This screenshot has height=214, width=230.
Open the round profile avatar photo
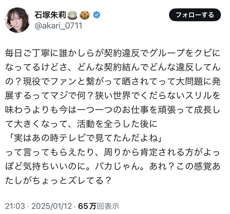pyautogui.click(x=18, y=20)
